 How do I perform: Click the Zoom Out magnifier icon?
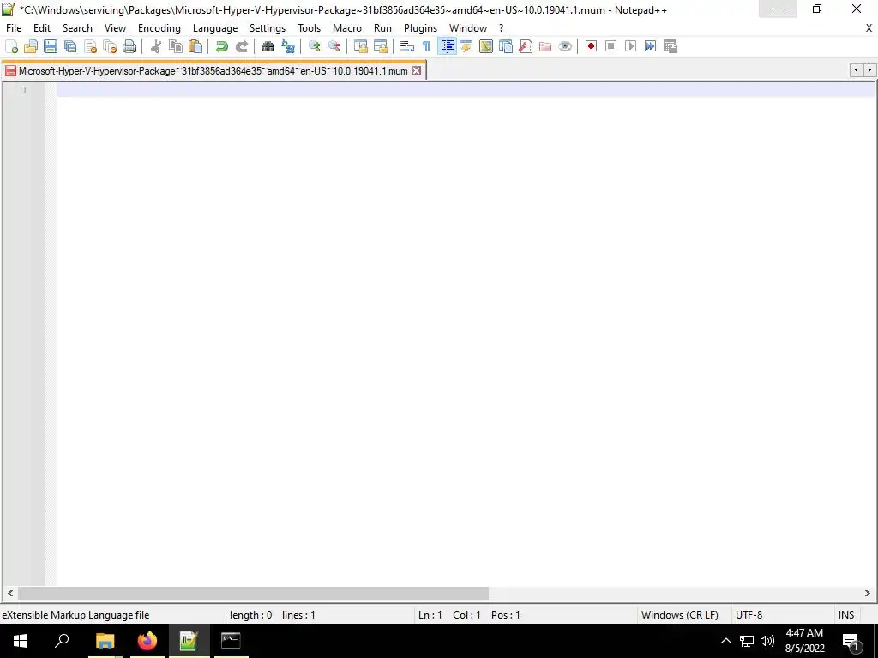[334, 46]
